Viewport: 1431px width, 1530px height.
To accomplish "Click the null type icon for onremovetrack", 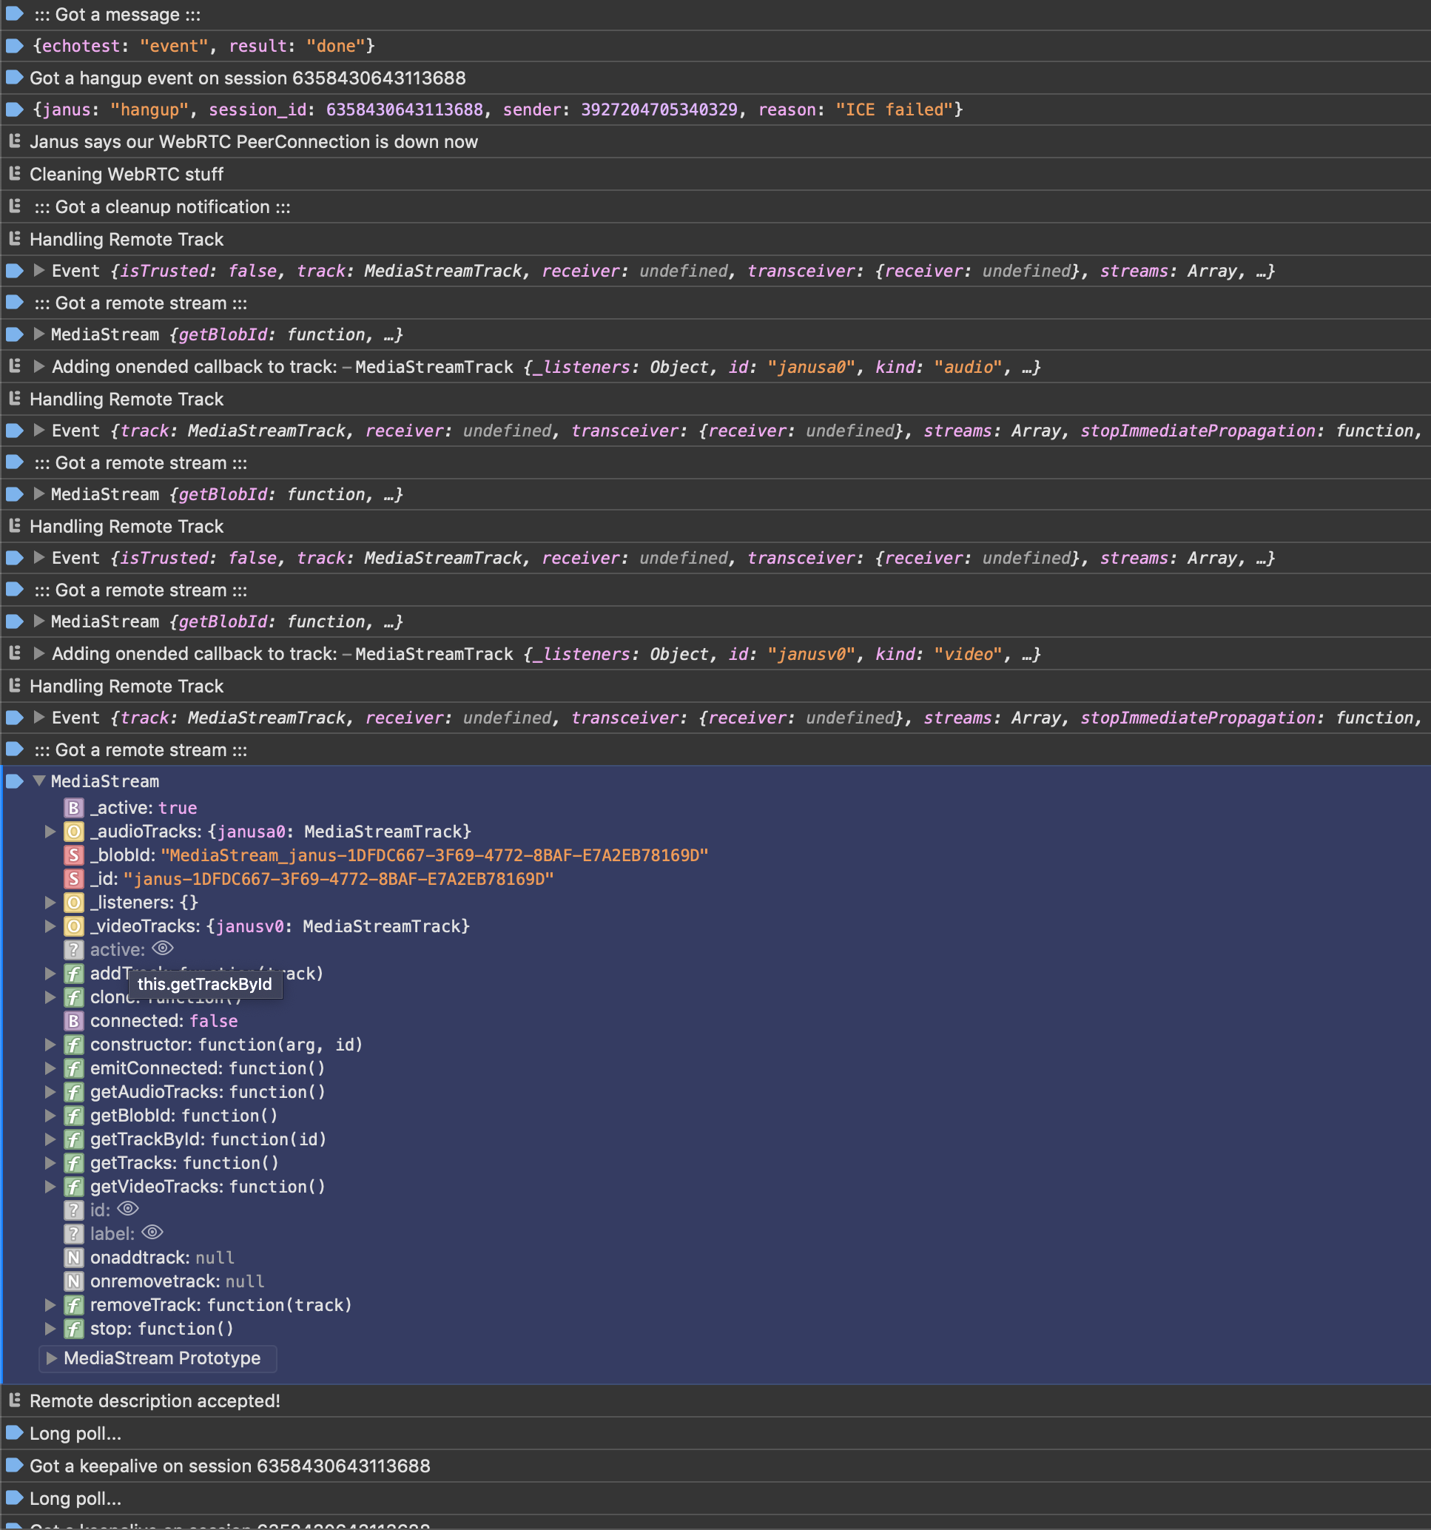I will (73, 1281).
